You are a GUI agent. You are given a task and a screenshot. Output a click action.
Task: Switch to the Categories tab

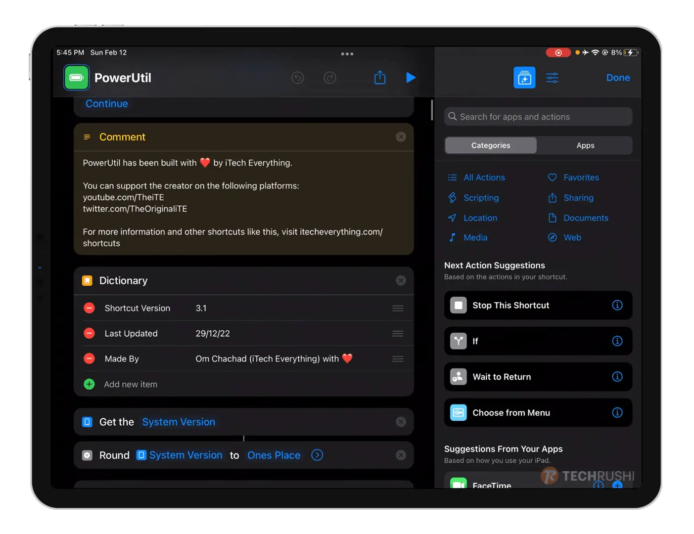pos(491,145)
